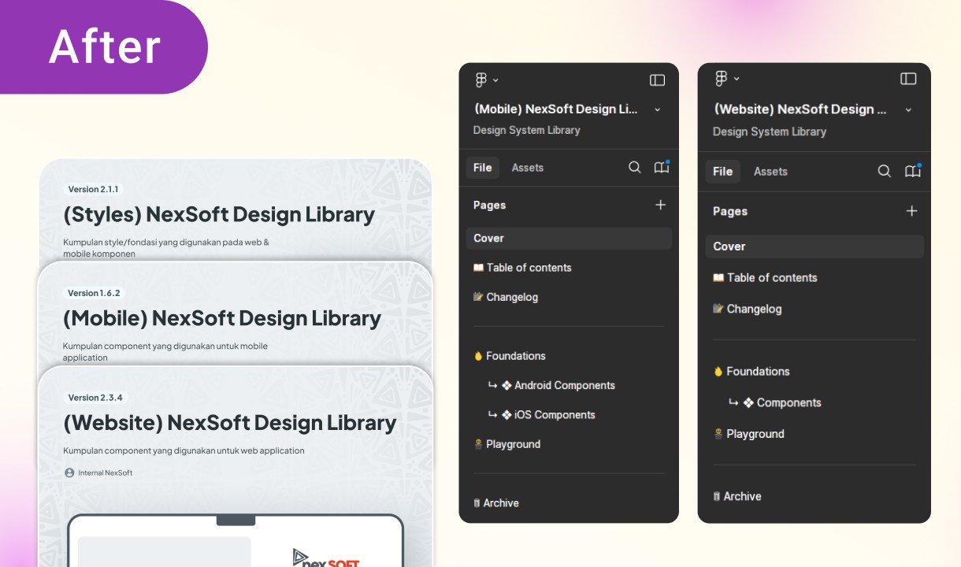Click Pages heading in Mobile panel

[489, 205]
